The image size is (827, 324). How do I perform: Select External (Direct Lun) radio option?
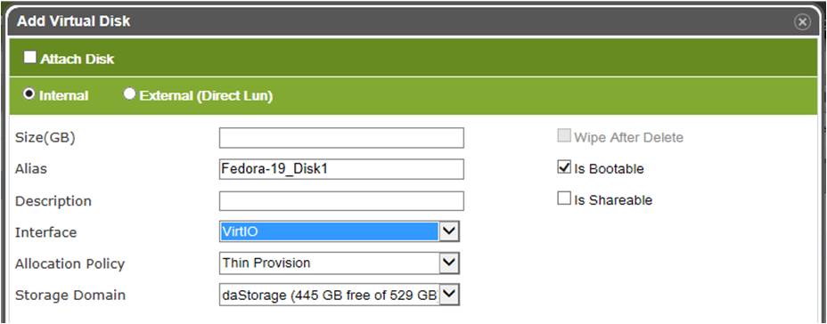coord(129,94)
